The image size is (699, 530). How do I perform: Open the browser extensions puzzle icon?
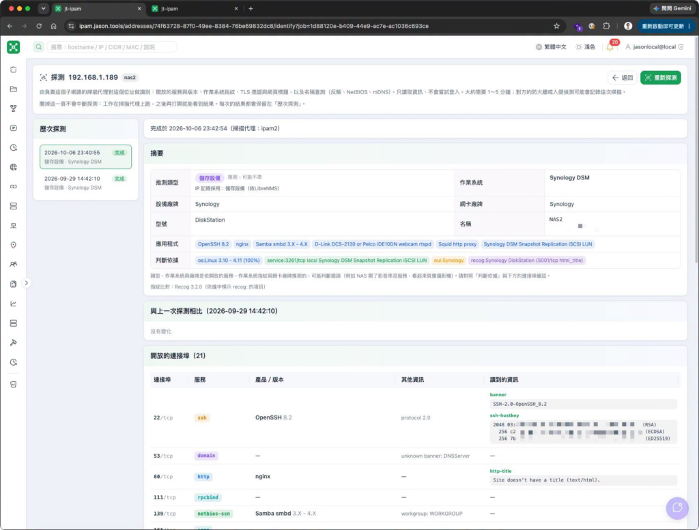point(606,27)
